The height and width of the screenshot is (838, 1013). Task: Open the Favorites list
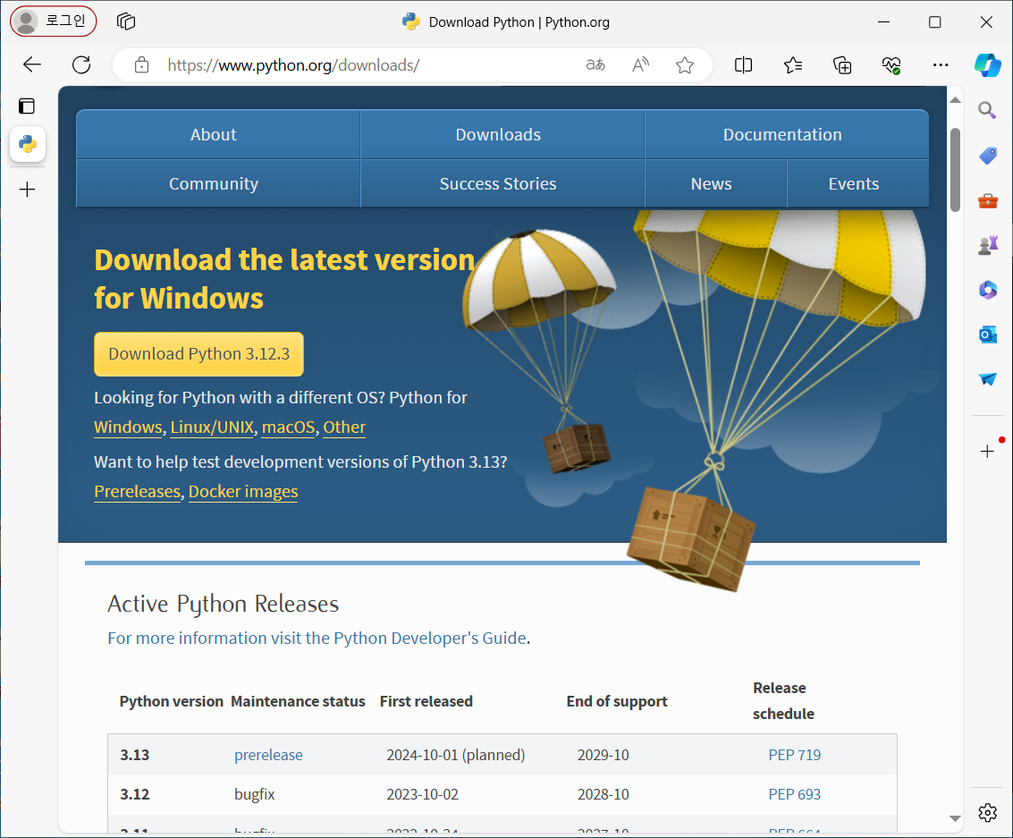coord(793,64)
